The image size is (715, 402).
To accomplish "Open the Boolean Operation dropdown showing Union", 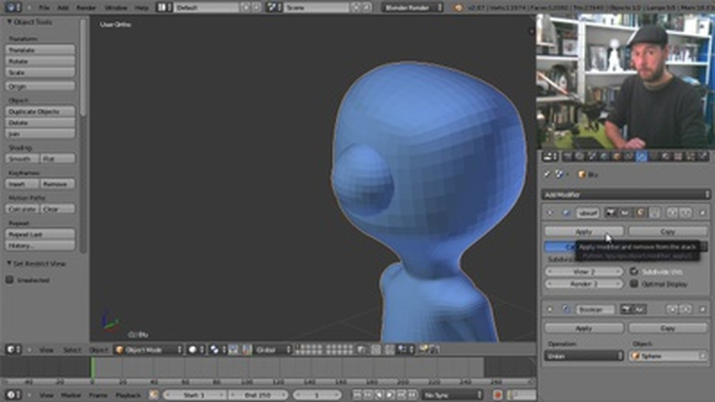I will (x=584, y=356).
